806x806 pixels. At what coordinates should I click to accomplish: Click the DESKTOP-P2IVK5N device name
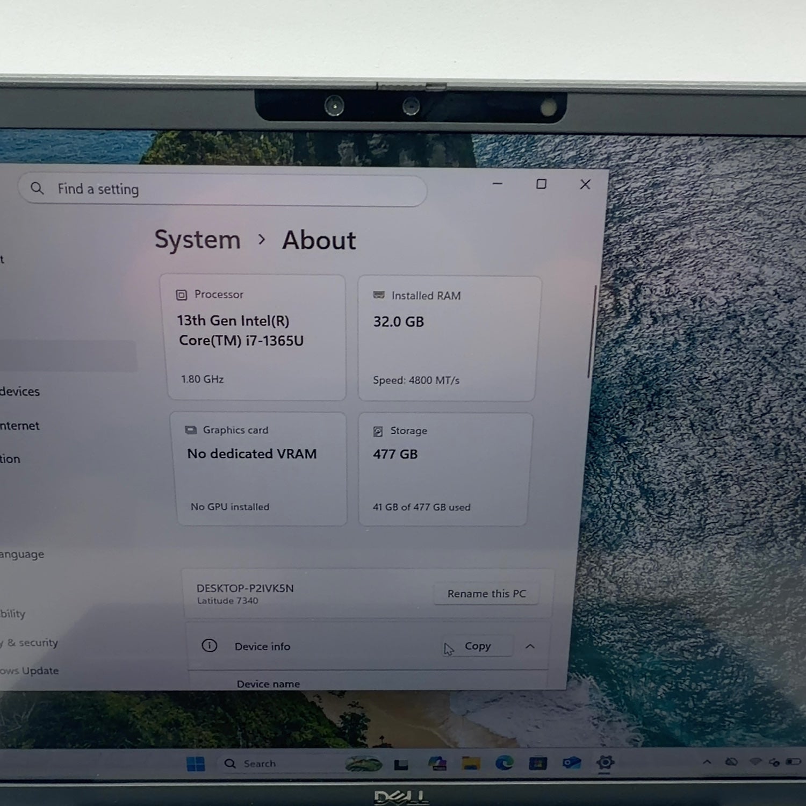point(245,588)
